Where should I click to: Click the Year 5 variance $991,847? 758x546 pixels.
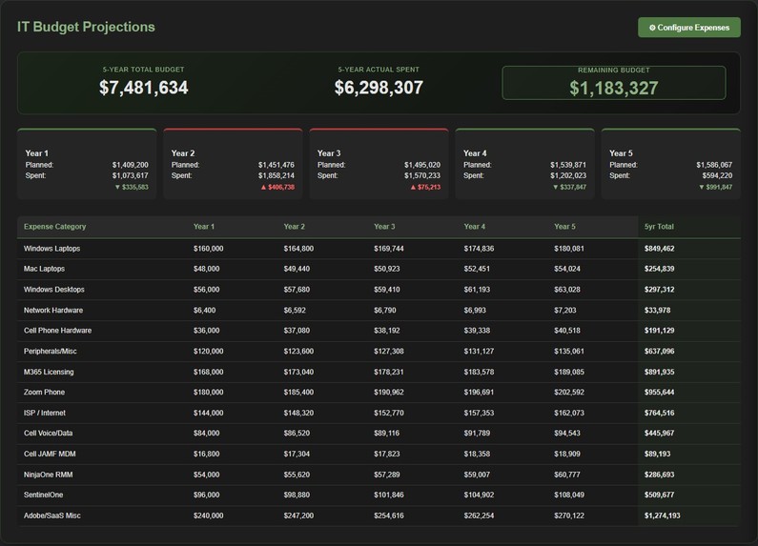click(x=715, y=187)
